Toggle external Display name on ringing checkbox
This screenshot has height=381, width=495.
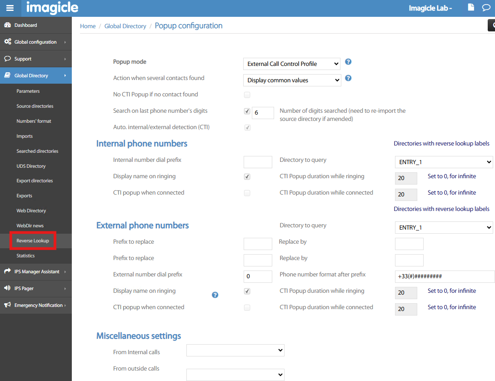tap(247, 291)
